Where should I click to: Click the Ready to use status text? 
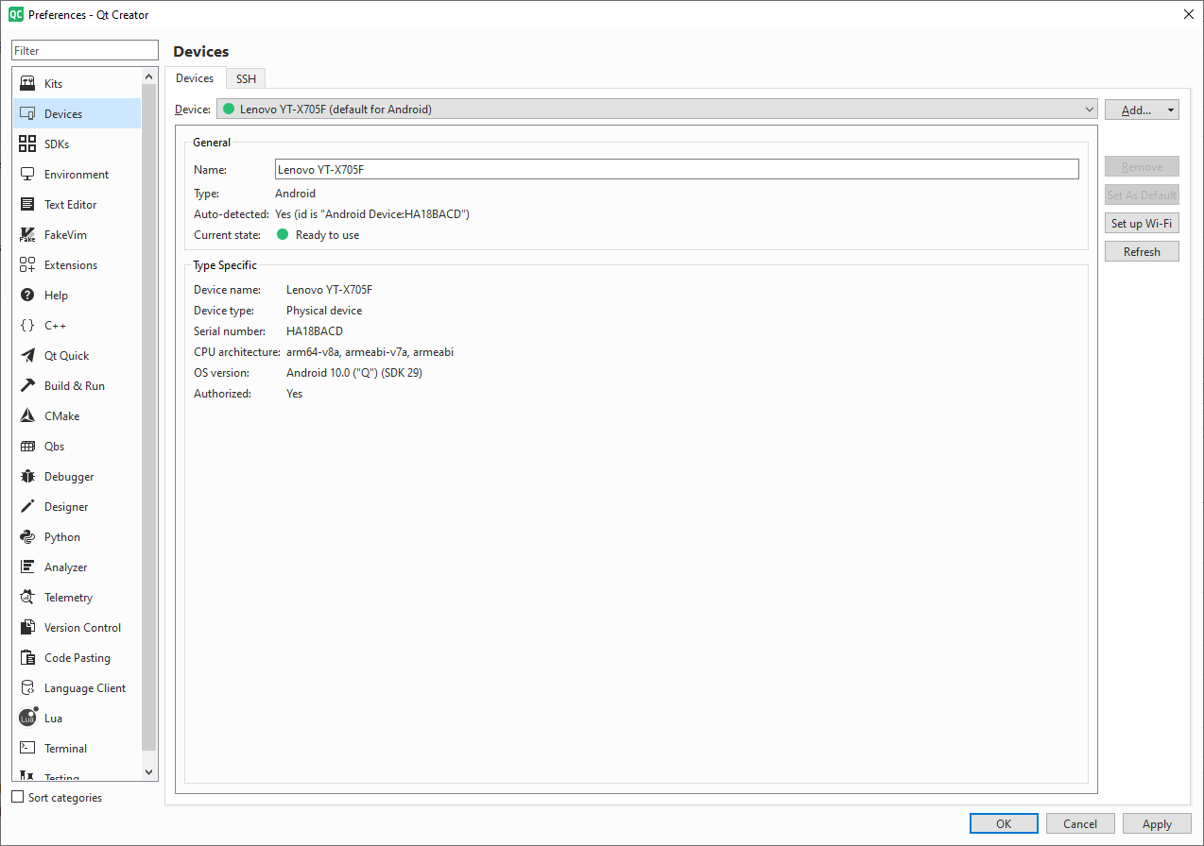pyautogui.click(x=327, y=235)
